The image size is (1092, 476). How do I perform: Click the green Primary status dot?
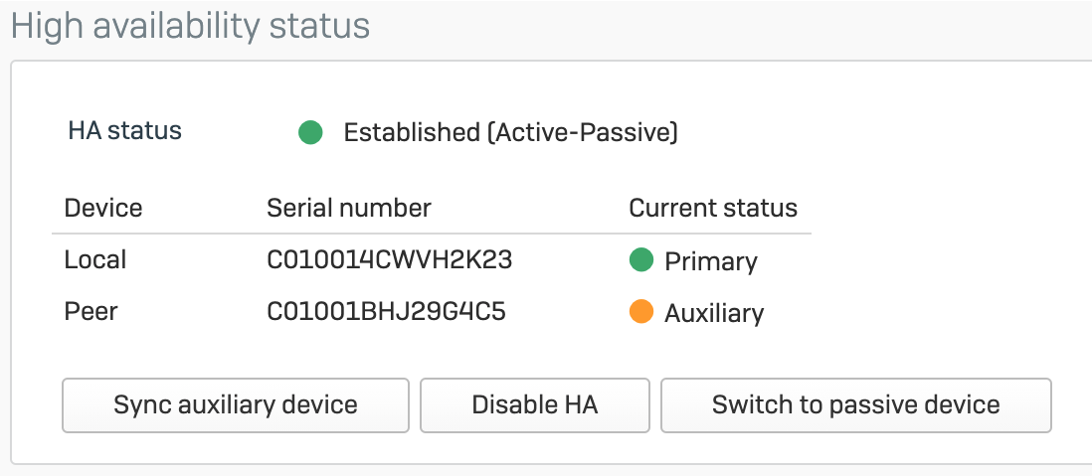point(641,260)
